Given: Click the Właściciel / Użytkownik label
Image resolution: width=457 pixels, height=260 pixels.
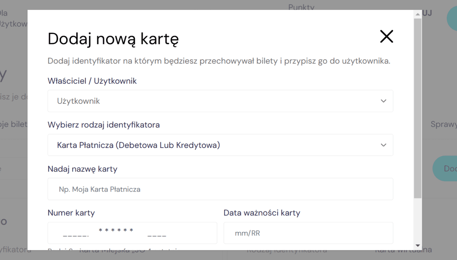Looking at the screenshot, I should [x=92, y=81].
